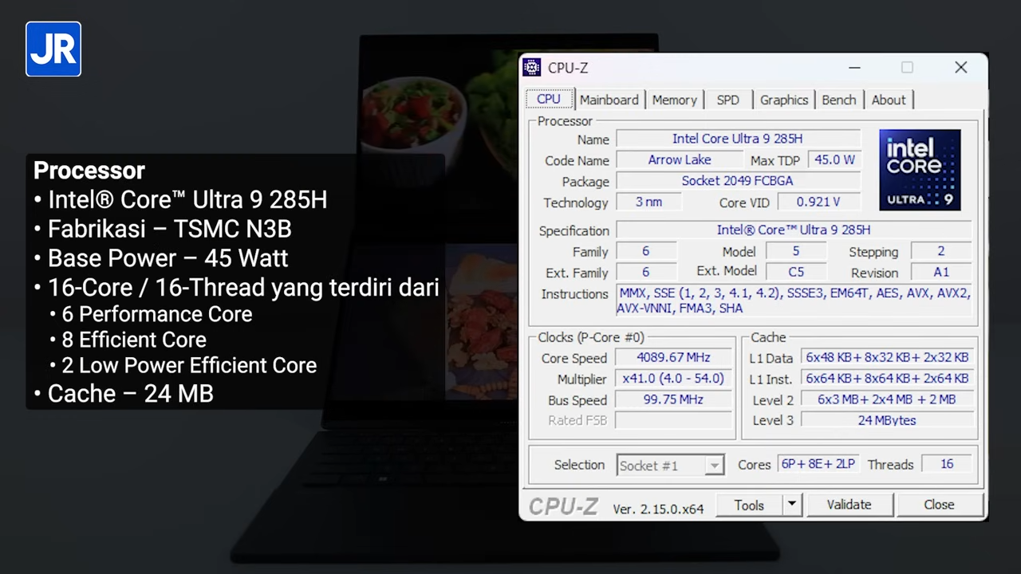Click the Core Speed value showing 4089.67 MHz

tap(673, 357)
